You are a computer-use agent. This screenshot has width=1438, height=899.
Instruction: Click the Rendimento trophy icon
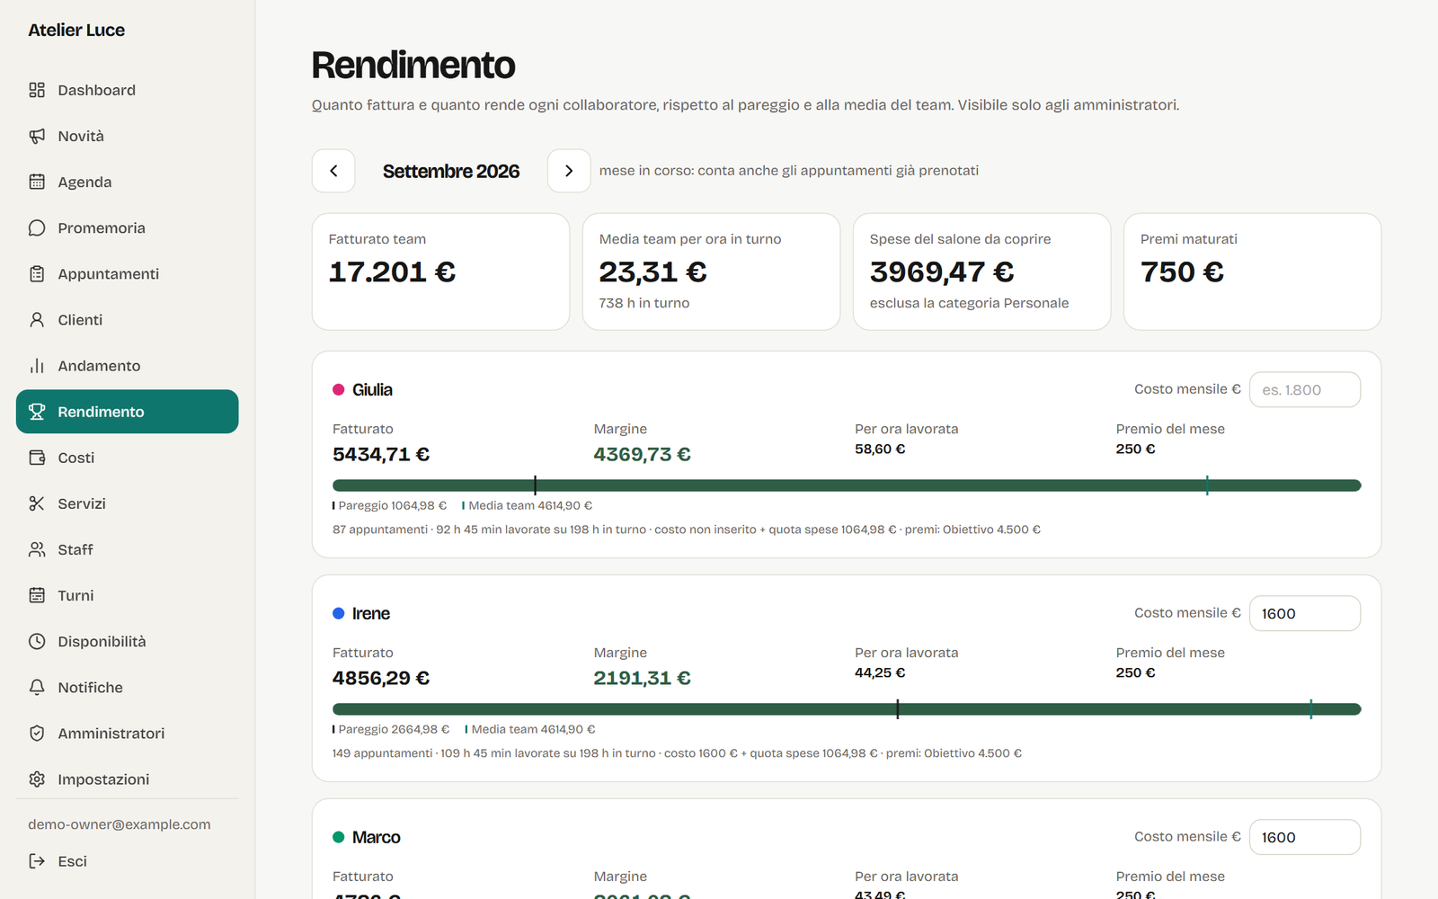pos(37,412)
